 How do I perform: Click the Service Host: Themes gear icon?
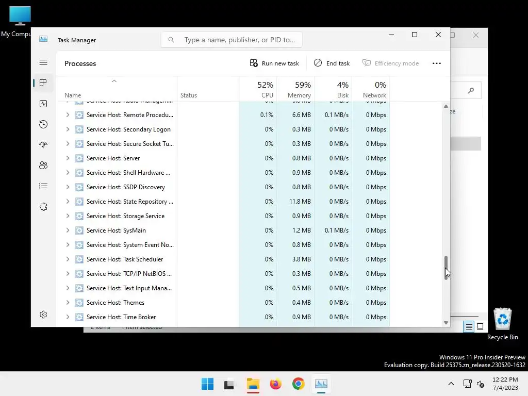pos(79,303)
